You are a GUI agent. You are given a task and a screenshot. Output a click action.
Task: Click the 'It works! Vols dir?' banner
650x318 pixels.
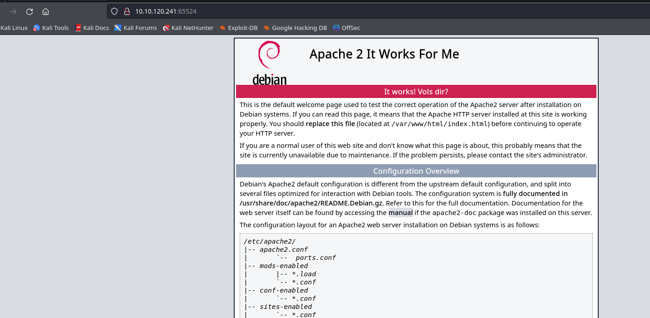pyautogui.click(x=416, y=92)
